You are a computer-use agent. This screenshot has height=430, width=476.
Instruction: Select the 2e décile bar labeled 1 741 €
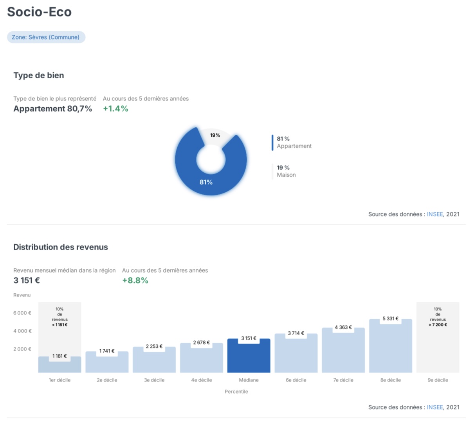(x=107, y=363)
